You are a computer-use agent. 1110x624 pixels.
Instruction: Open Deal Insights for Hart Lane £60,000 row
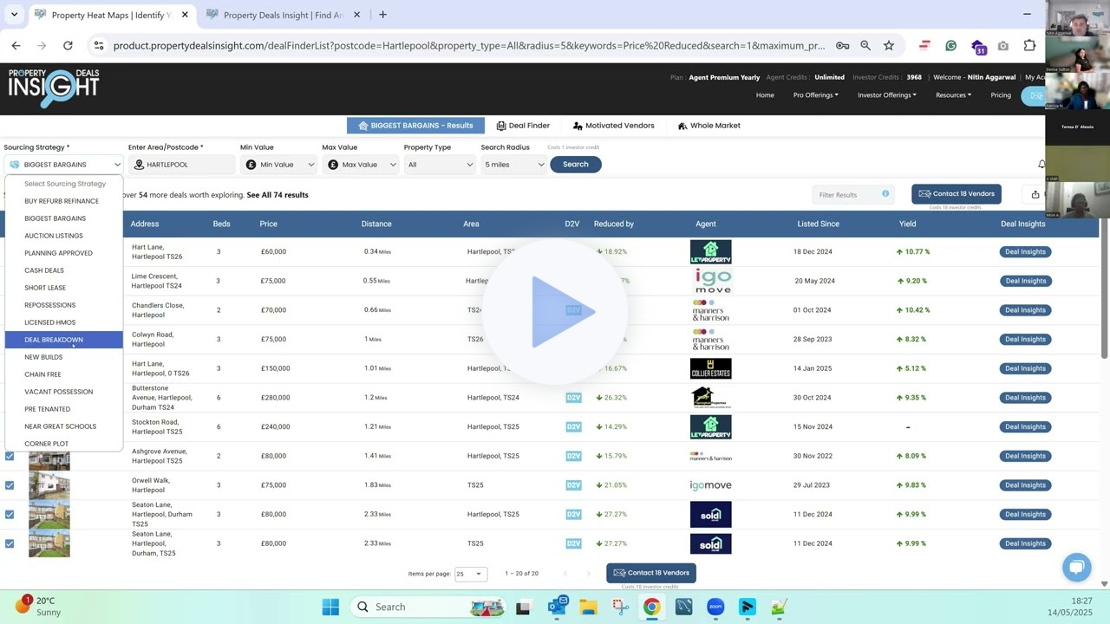tap(1026, 252)
